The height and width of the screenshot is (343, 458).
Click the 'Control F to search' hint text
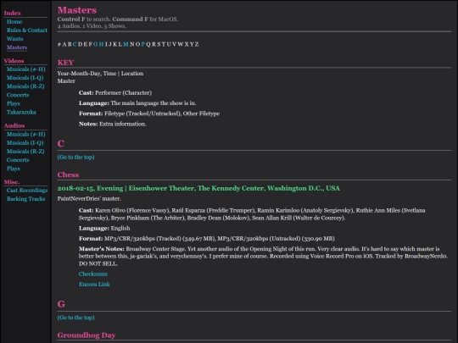click(x=84, y=19)
